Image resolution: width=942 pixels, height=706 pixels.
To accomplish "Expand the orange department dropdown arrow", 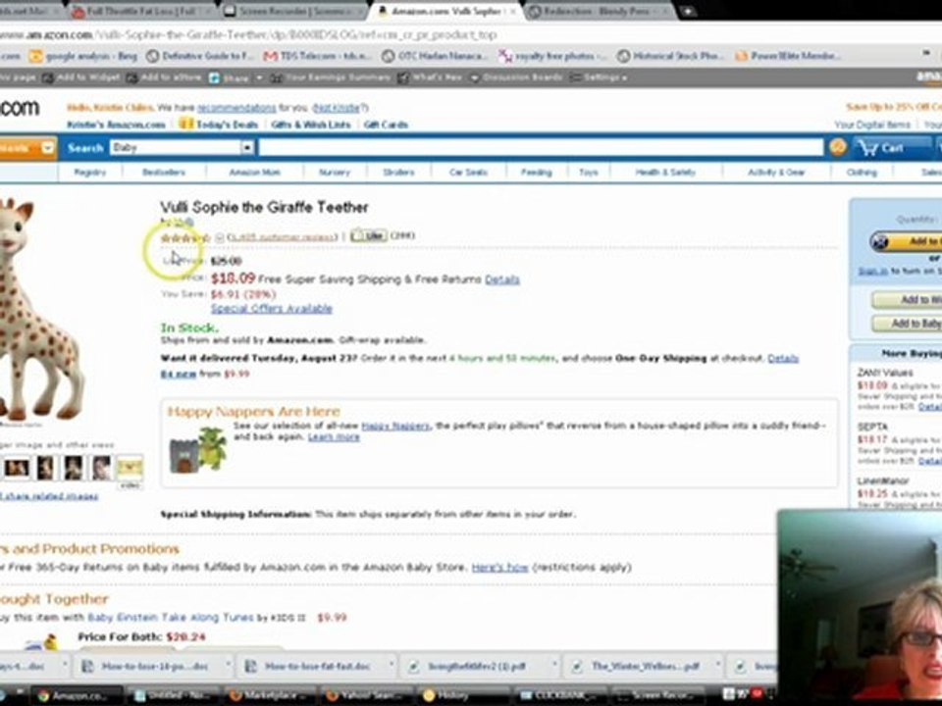I will pos(48,148).
